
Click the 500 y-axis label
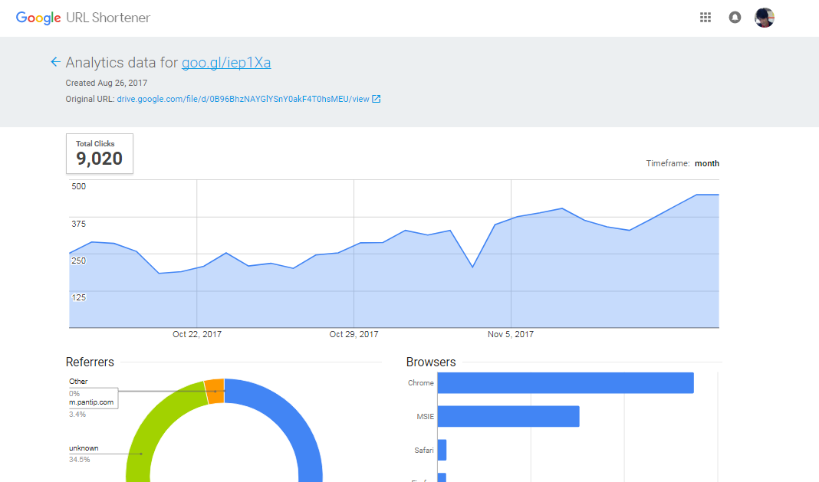click(x=78, y=186)
